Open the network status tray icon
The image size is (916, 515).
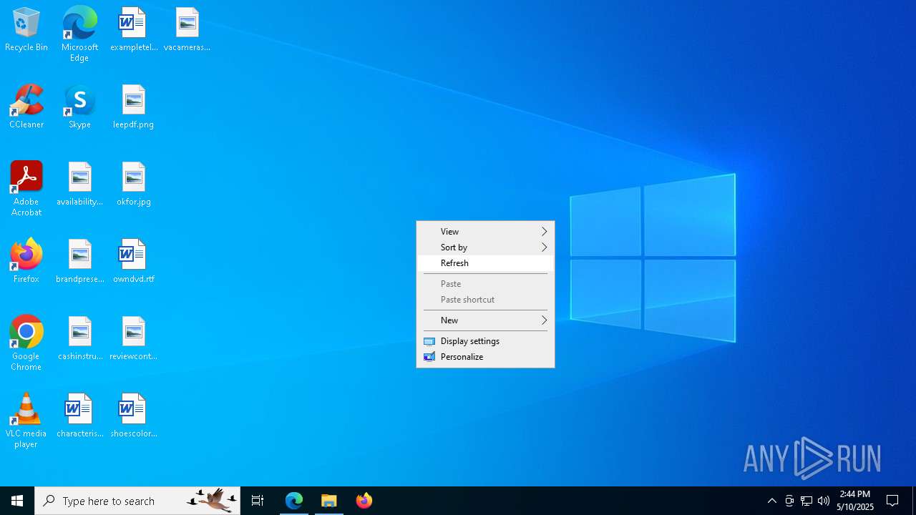pos(807,501)
